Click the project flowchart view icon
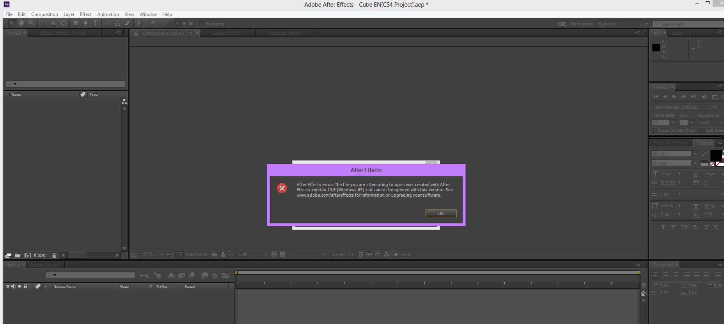The image size is (724, 324). pyautogui.click(x=124, y=102)
